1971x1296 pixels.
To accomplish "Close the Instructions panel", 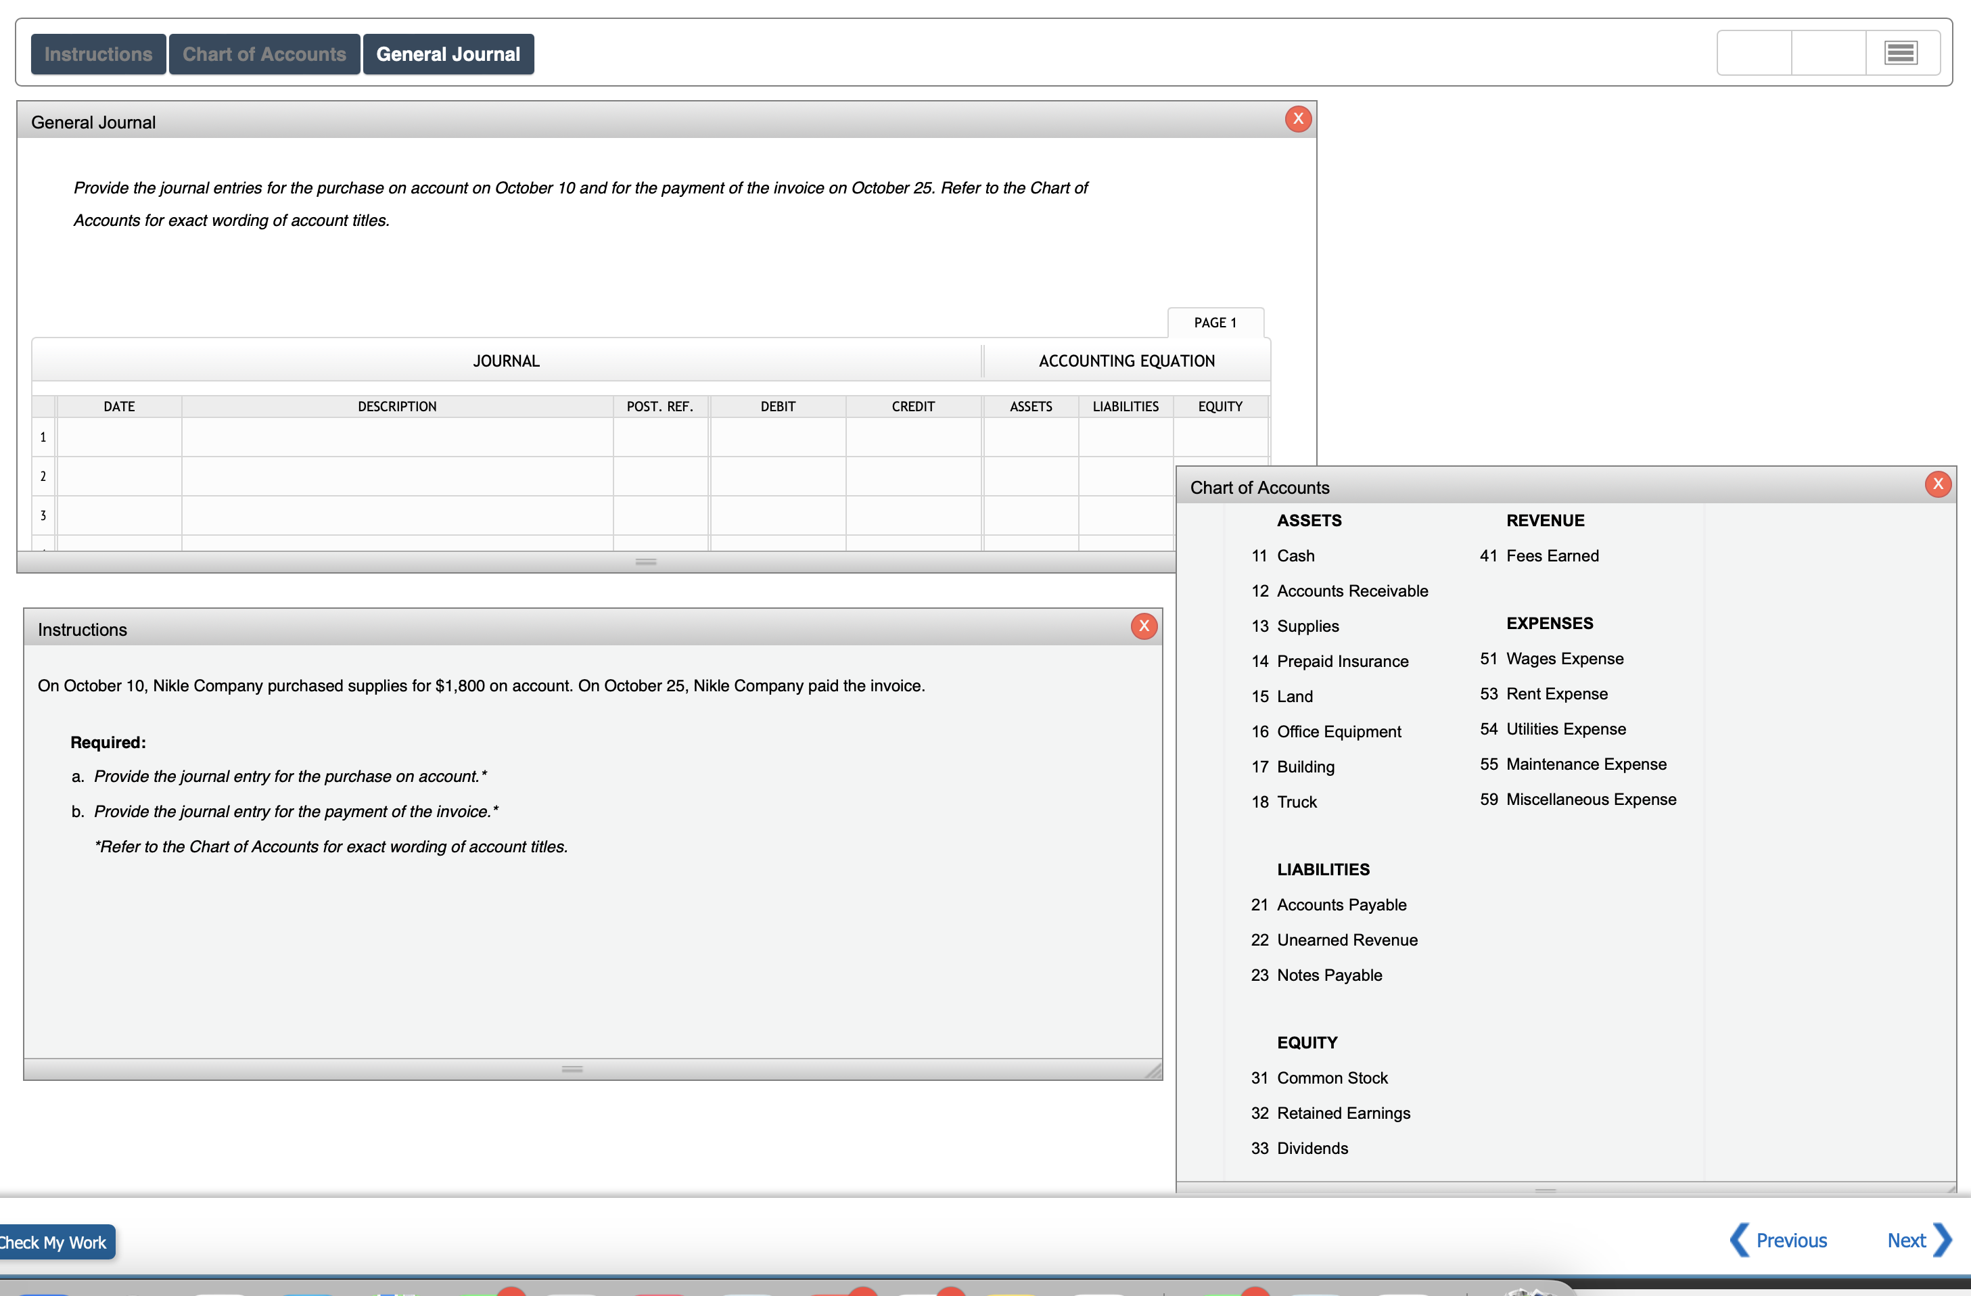I will 1145,626.
